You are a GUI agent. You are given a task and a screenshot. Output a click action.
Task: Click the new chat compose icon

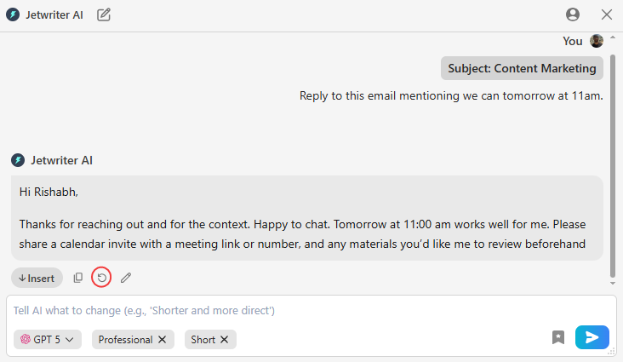[104, 14]
